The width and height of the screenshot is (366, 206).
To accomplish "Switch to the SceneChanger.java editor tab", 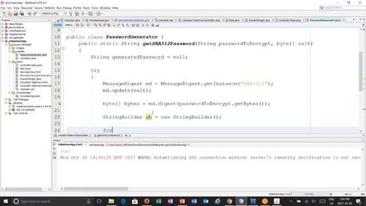I will pyautogui.click(x=259, y=21).
